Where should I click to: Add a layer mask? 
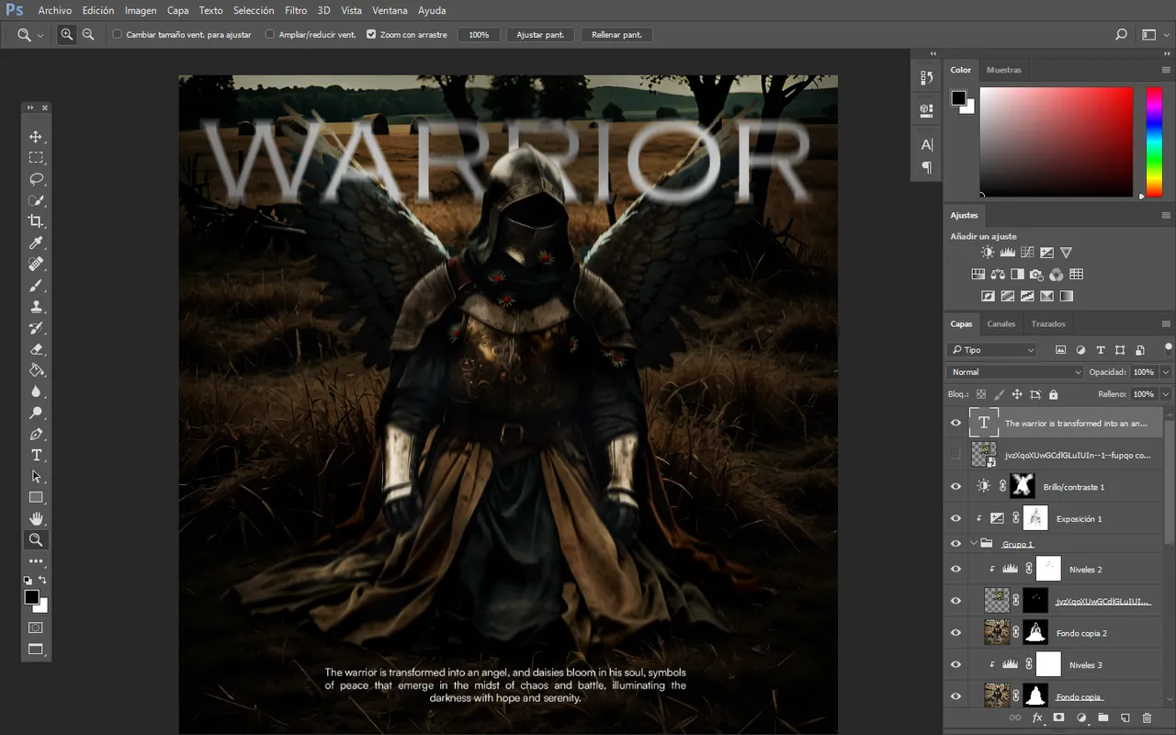(x=1058, y=718)
